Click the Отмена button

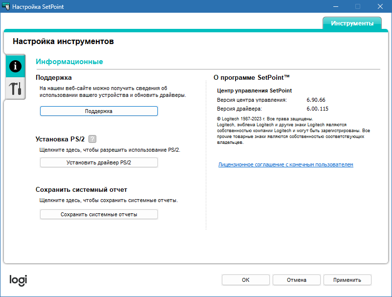[x=297, y=280]
